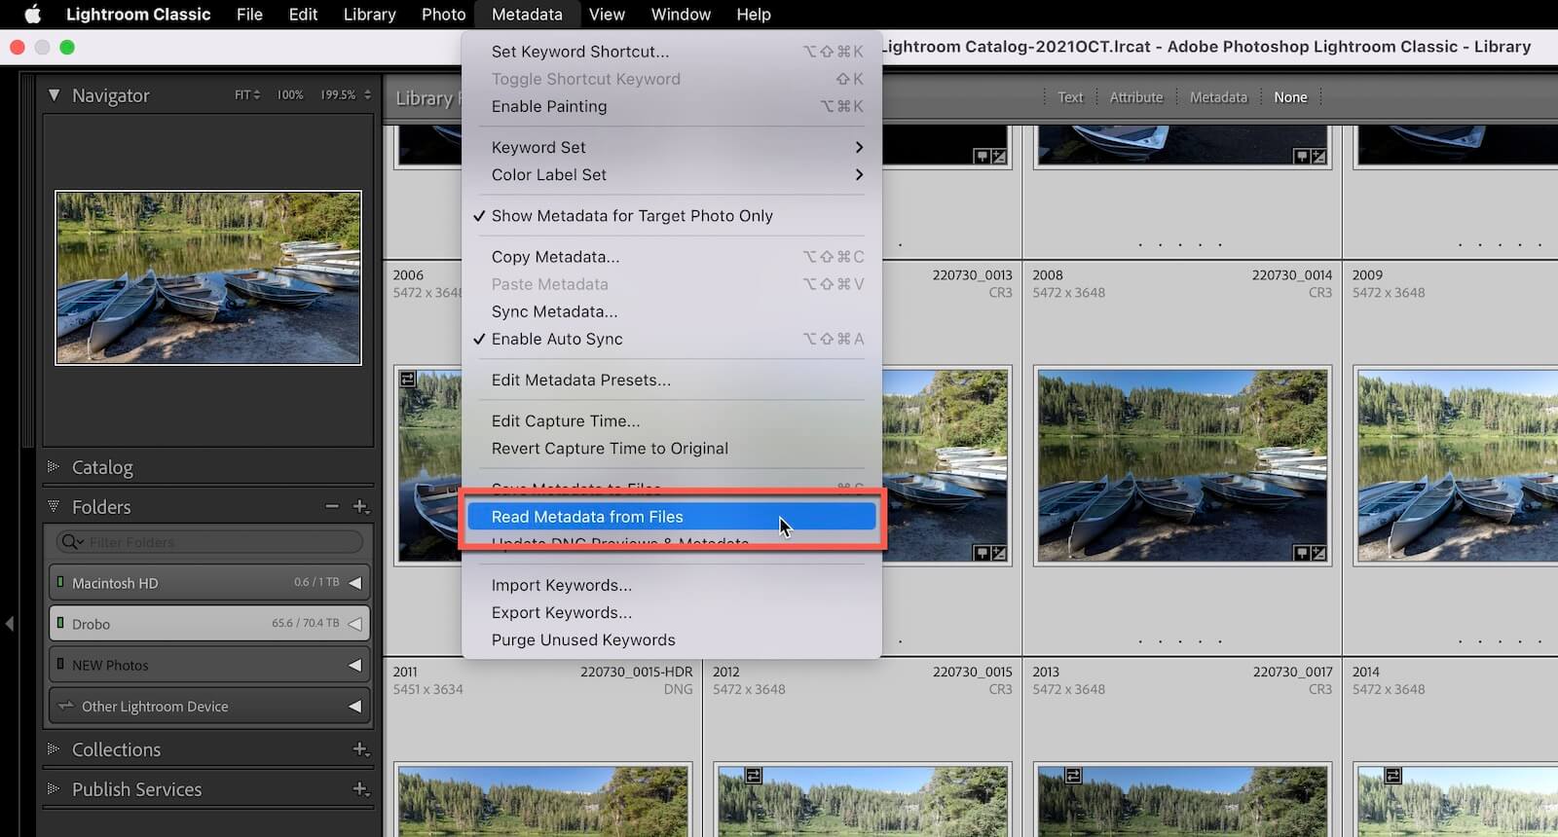The height and width of the screenshot is (837, 1558).
Task: Select the Drobo volume row
Action: 209,624
